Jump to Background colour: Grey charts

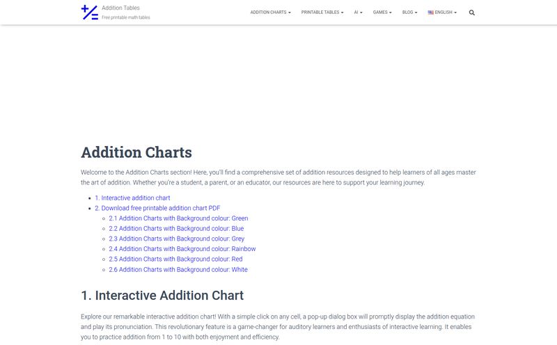(177, 239)
